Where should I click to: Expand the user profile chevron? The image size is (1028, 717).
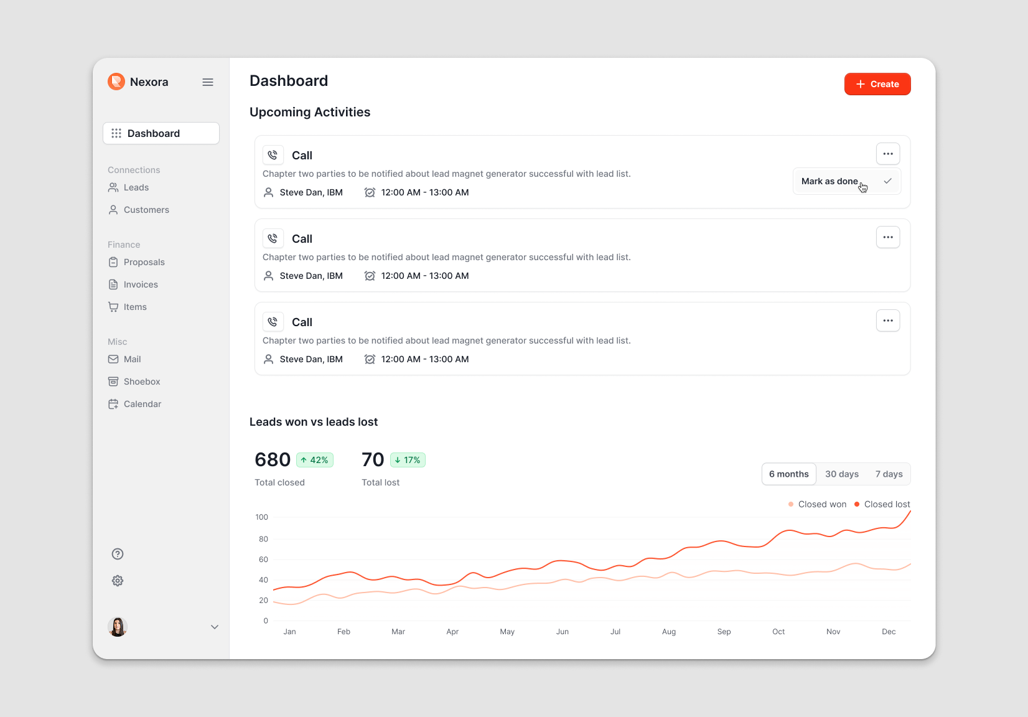tap(215, 627)
